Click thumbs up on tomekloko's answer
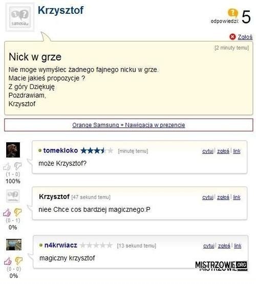Viewport: 256px width, 284px height. pos(7,166)
